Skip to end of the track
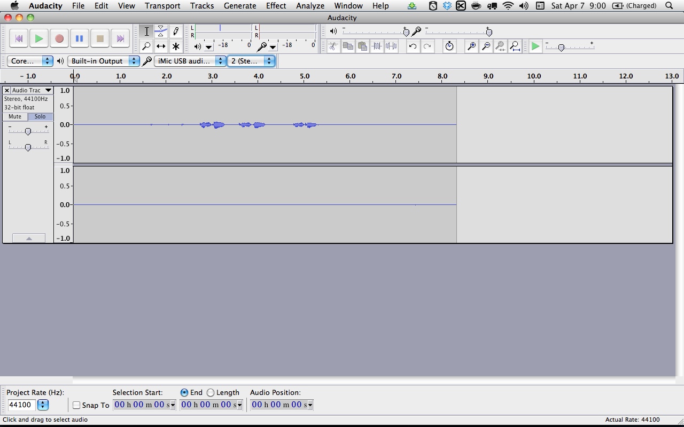This screenshot has width=684, height=427. pos(120,38)
